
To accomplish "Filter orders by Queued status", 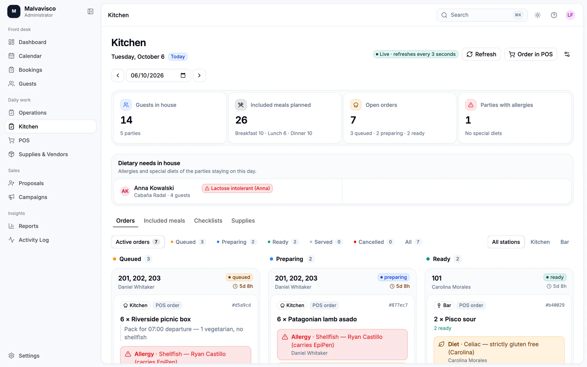I will [x=188, y=242].
